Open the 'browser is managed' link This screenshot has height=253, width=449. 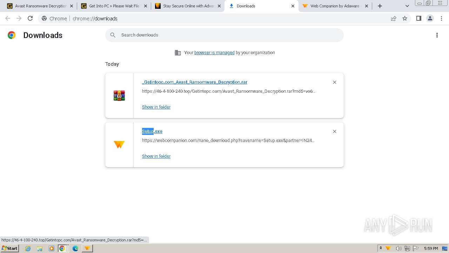click(214, 53)
